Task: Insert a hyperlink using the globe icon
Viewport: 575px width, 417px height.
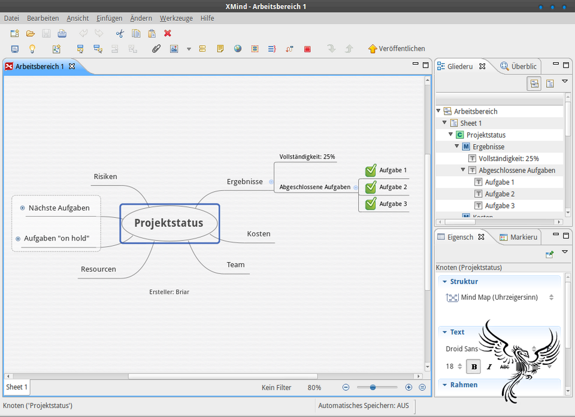Action: tap(237, 49)
